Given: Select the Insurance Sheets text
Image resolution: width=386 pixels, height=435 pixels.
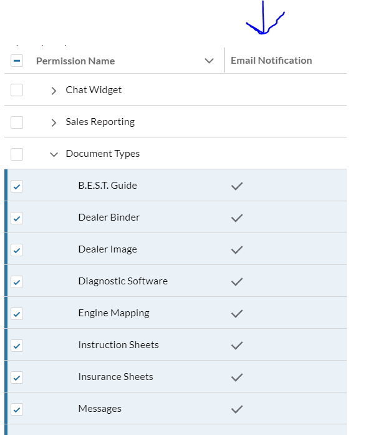Looking at the screenshot, I should (115, 377).
